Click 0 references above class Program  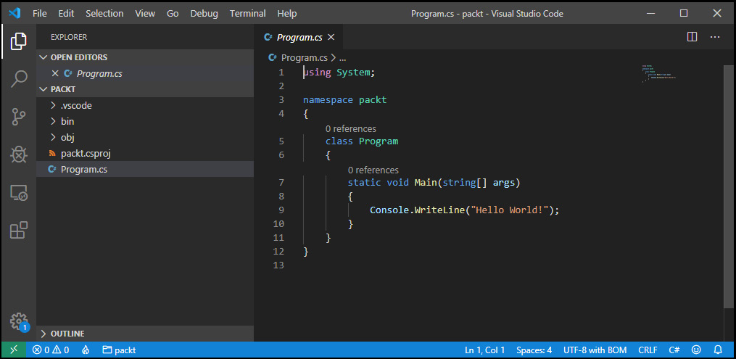[x=351, y=128]
